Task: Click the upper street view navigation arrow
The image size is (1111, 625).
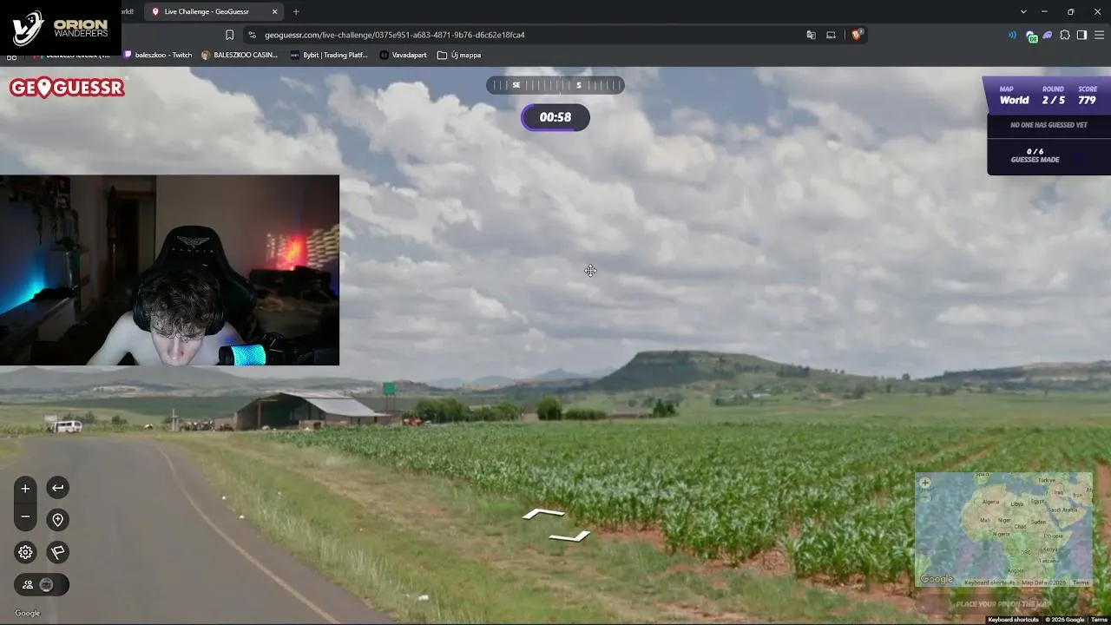Action: pos(544,514)
